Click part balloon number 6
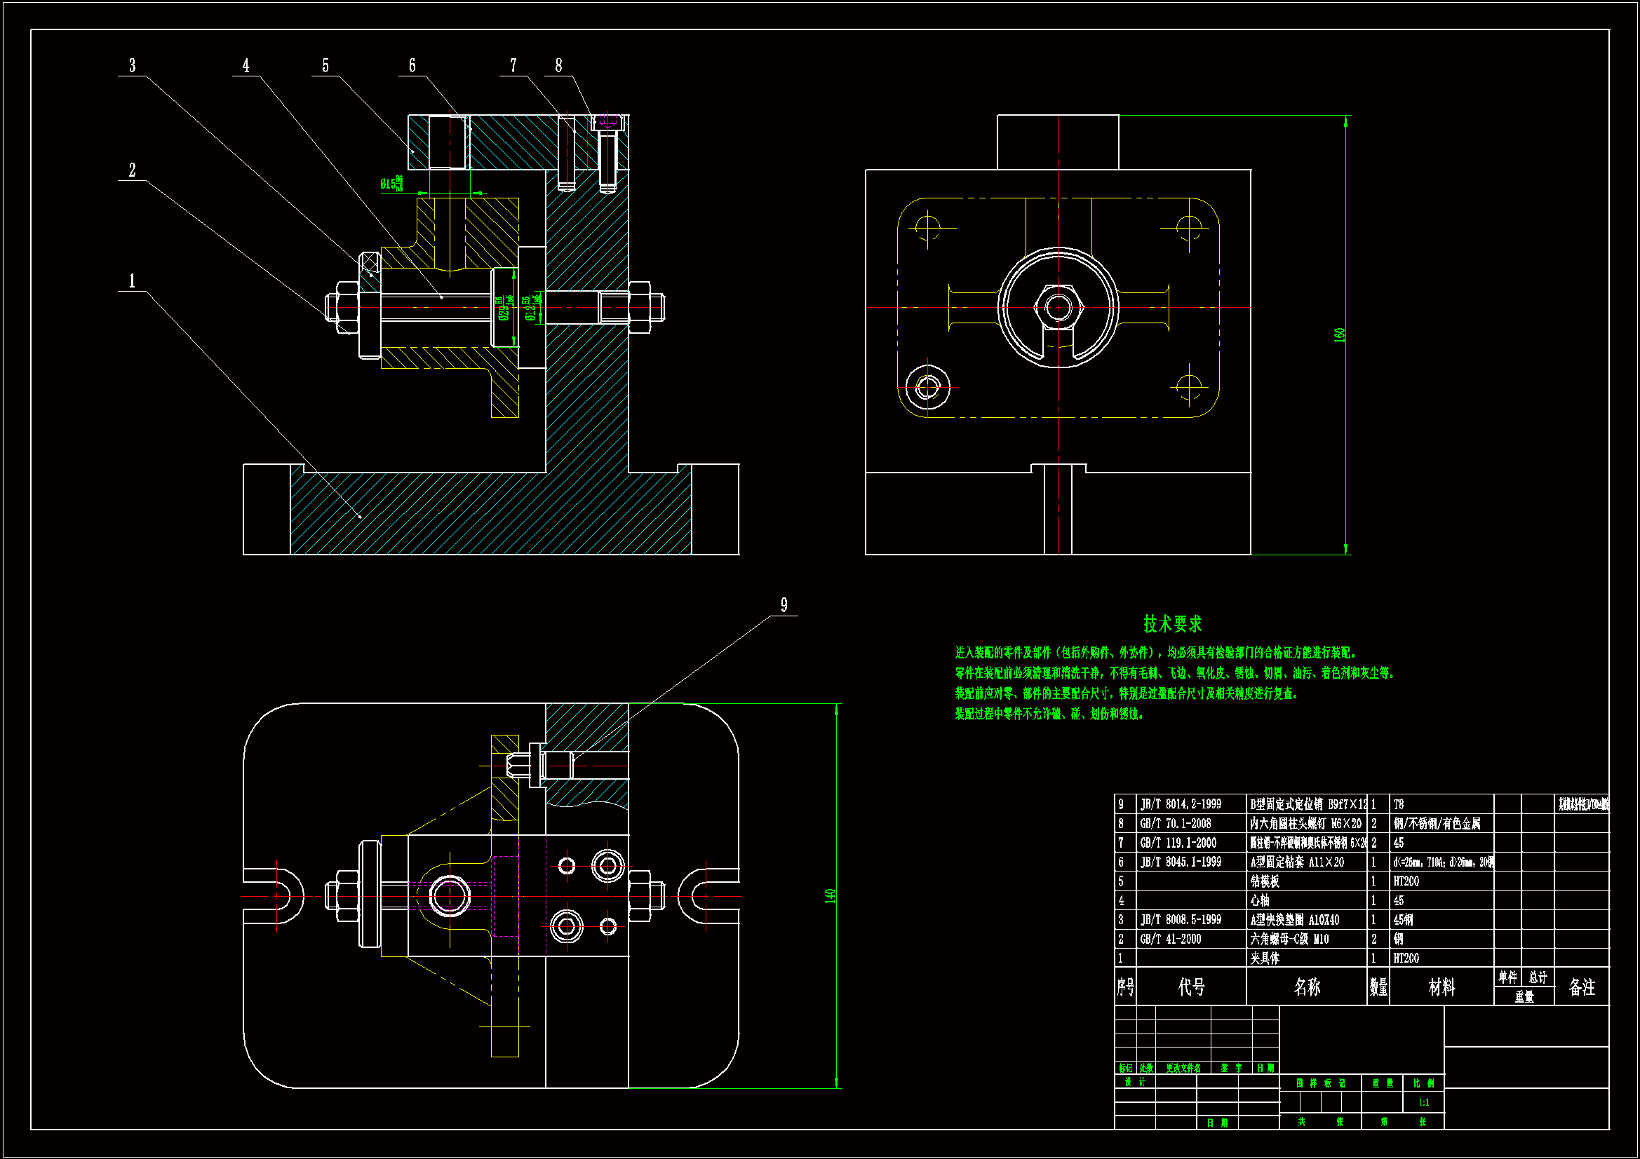The width and height of the screenshot is (1640, 1159). point(412,66)
